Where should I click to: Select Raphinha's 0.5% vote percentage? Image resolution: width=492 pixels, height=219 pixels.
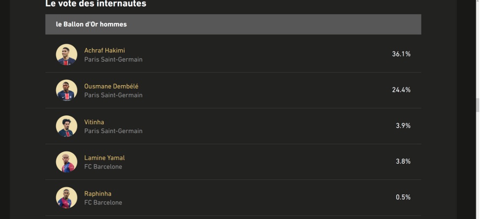pyautogui.click(x=403, y=197)
